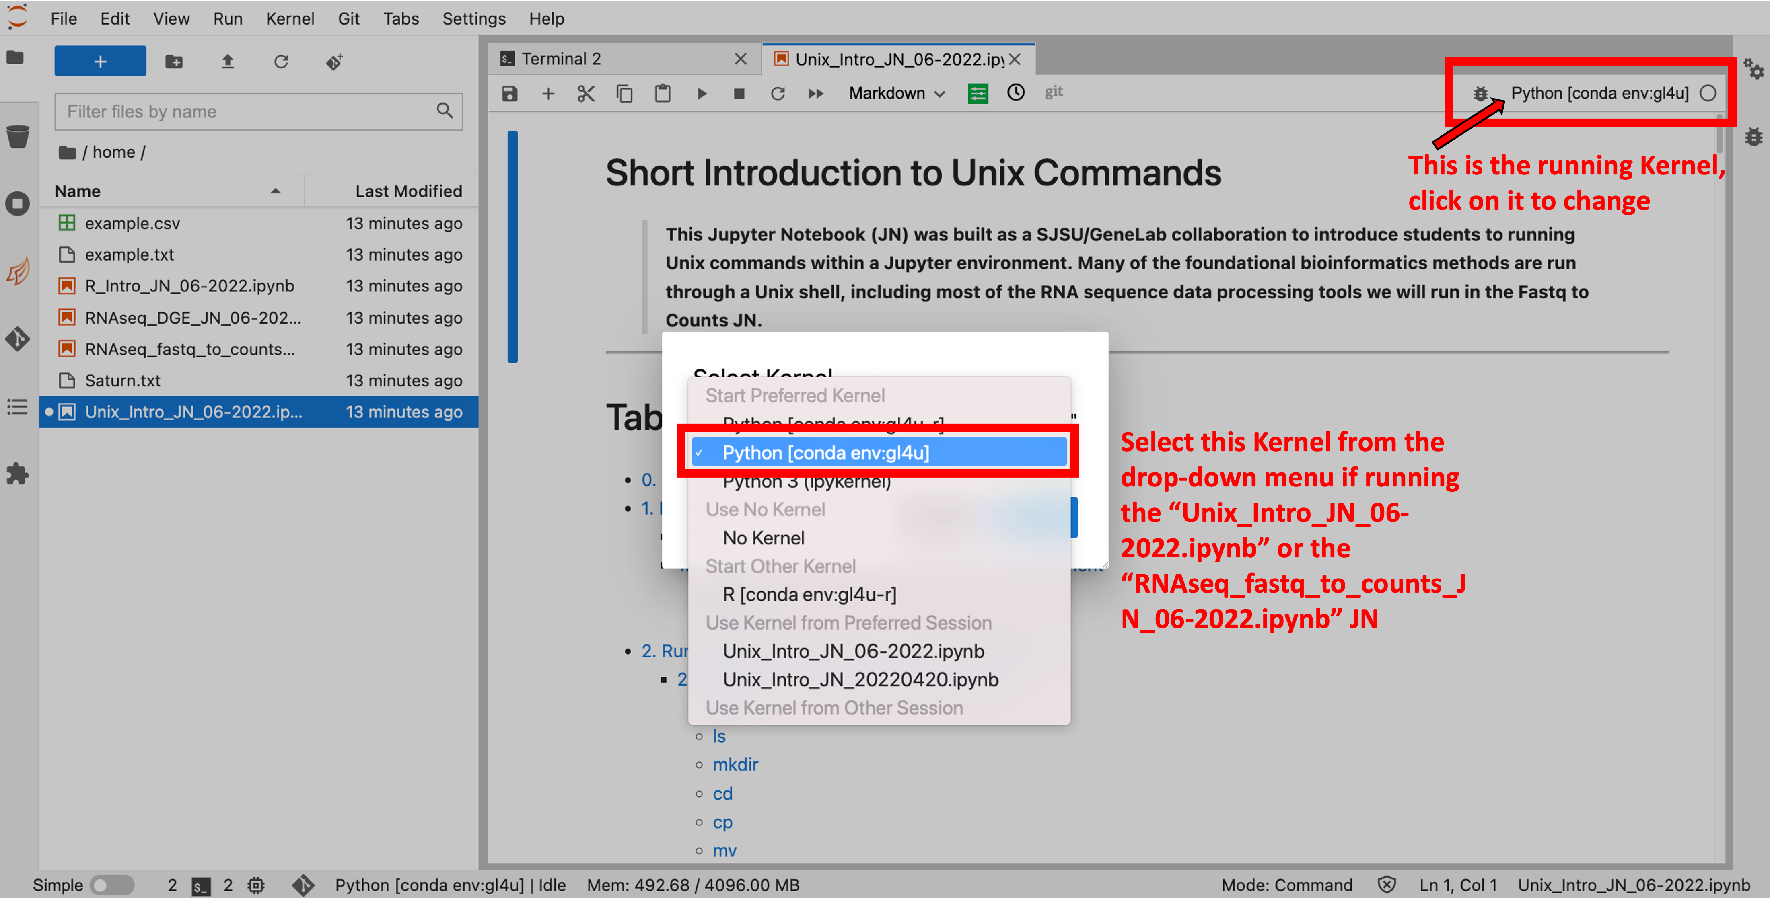Screen dimensions: 1770x899
Task: Open the debugger panel on right sidebar
Action: click(x=1754, y=137)
